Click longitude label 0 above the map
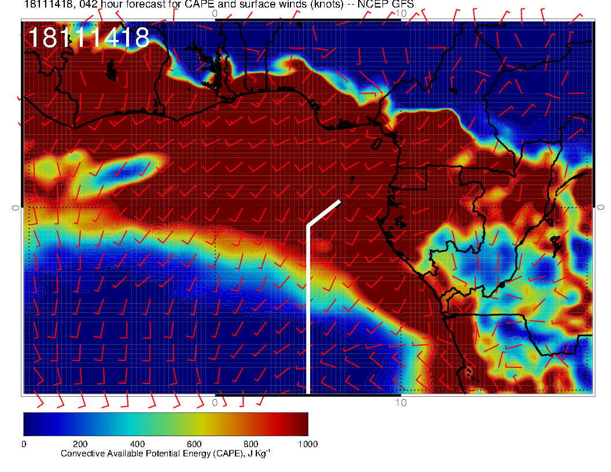Image resolution: width=611 pixels, height=472 pixels. [x=215, y=13]
